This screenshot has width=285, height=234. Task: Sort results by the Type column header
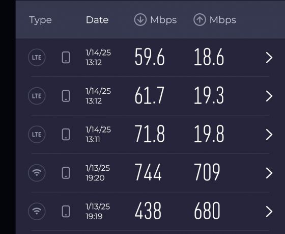point(40,20)
